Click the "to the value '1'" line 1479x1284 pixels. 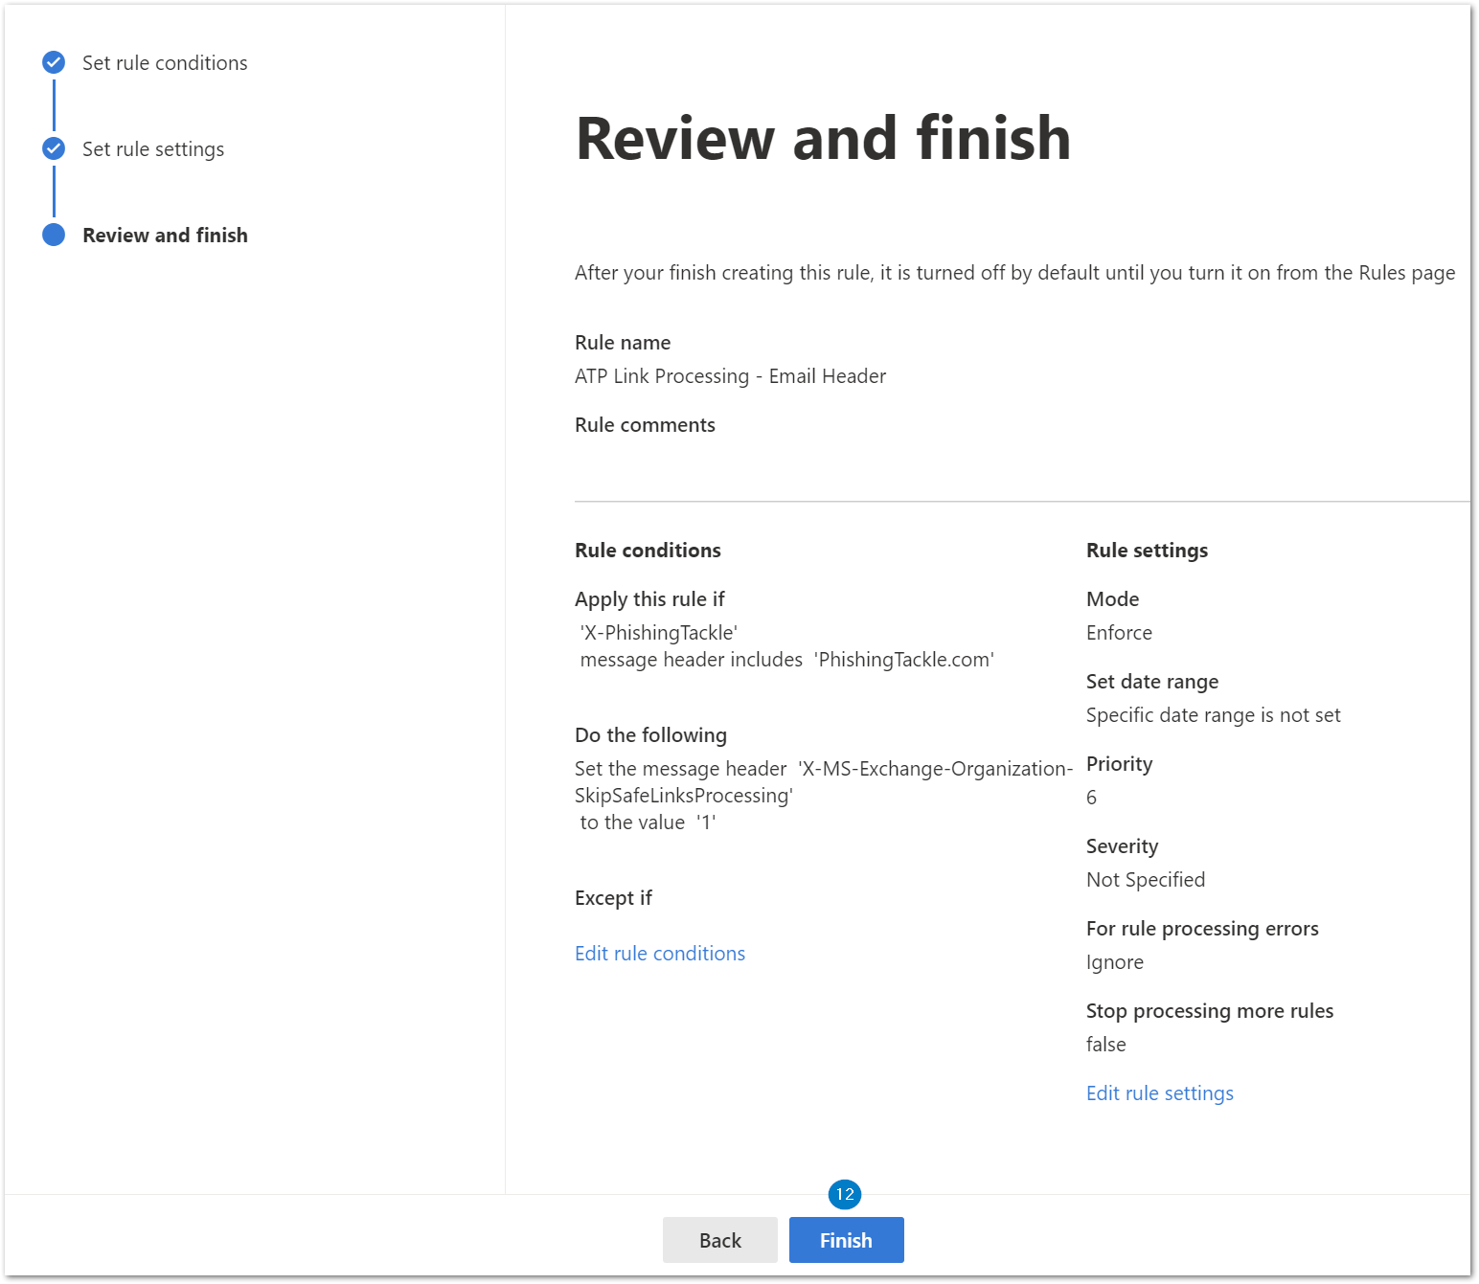648,822
